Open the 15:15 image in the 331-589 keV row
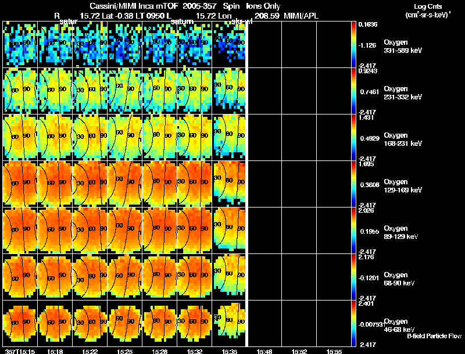The image size is (465, 354). click(20, 44)
